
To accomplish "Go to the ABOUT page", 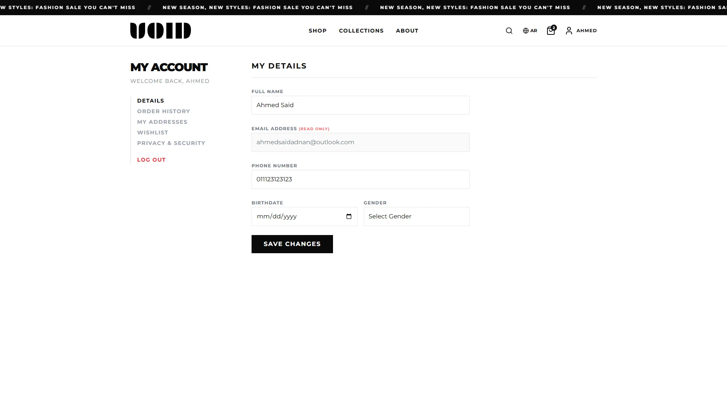I will (407, 31).
